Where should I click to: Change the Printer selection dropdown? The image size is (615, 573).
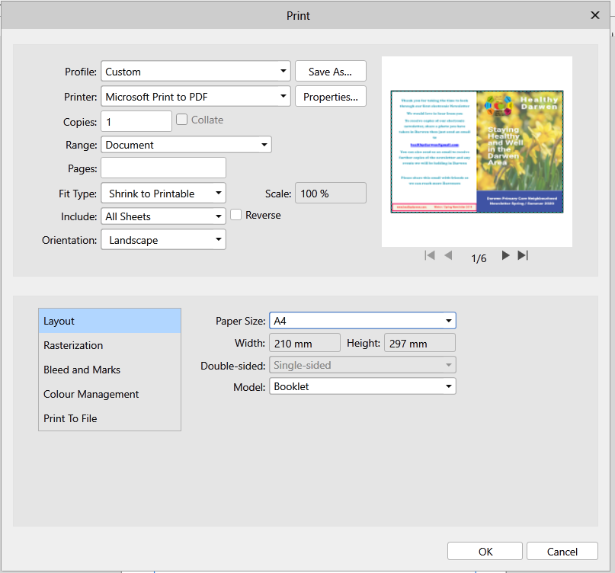[195, 97]
